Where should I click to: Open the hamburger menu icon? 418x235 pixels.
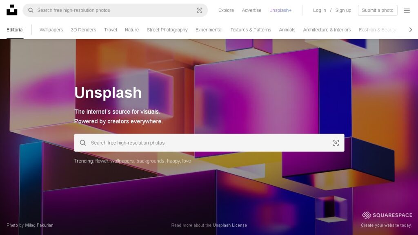(407, 10)
